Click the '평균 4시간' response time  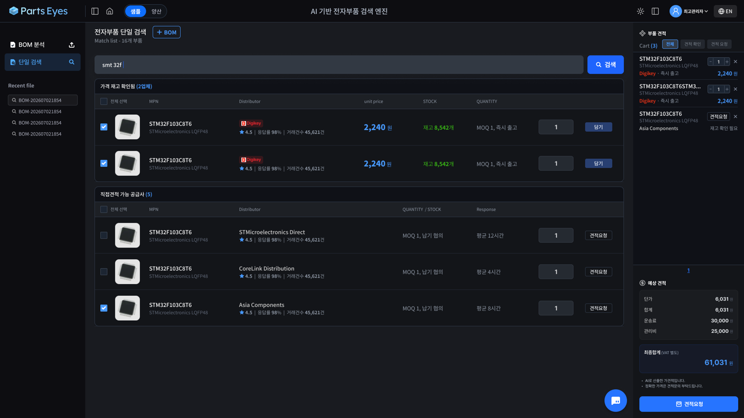[x=489, y=272]
